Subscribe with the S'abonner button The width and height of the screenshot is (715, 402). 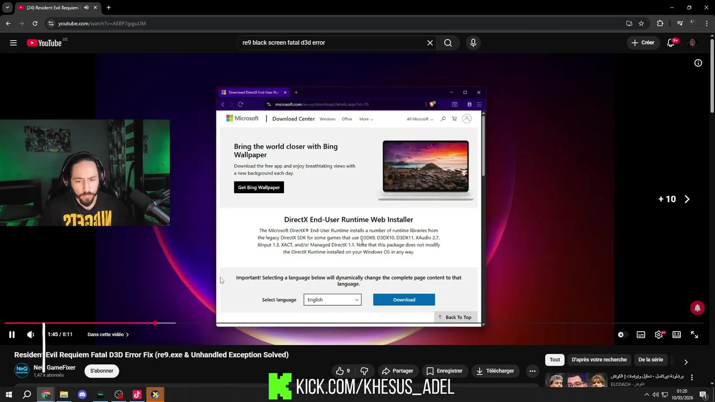[x=102, y=371]
